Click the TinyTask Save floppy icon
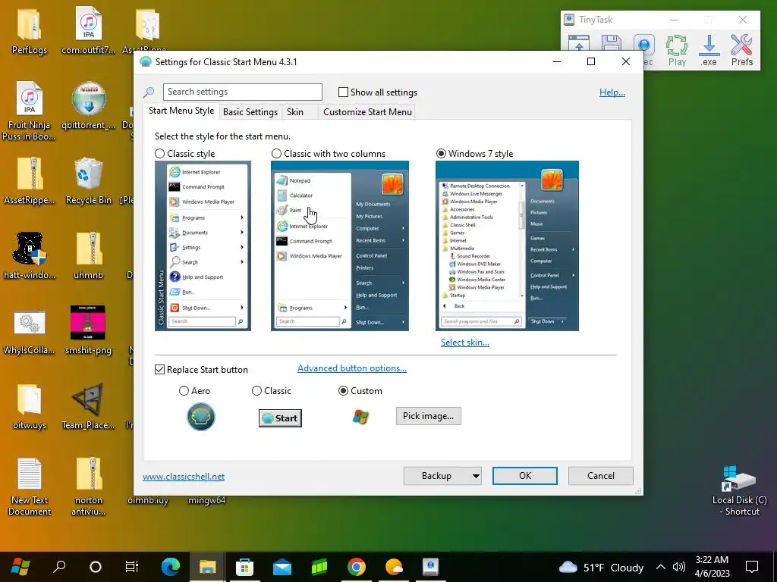The width and height of the screenshot is (777, 582). [x=611, y=43]
